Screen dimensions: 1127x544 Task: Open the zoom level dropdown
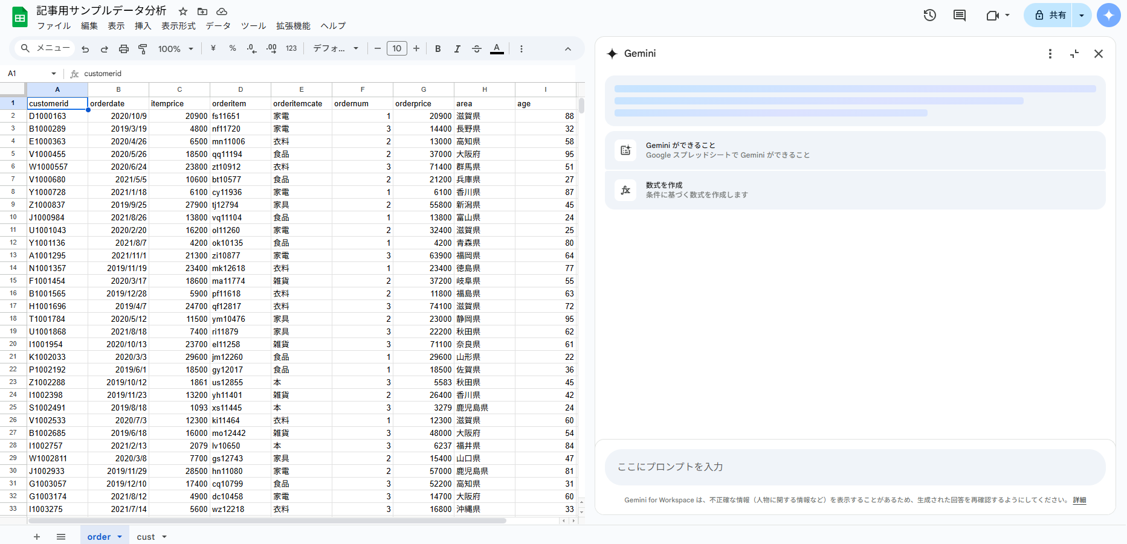(x=175, y=49)
